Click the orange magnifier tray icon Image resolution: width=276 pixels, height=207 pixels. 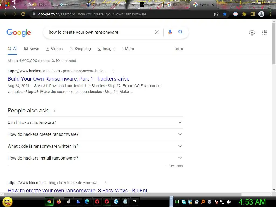[203, 202]
